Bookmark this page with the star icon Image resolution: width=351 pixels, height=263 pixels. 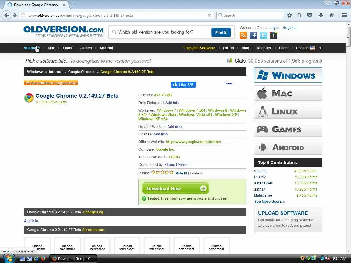coord(289,15)
